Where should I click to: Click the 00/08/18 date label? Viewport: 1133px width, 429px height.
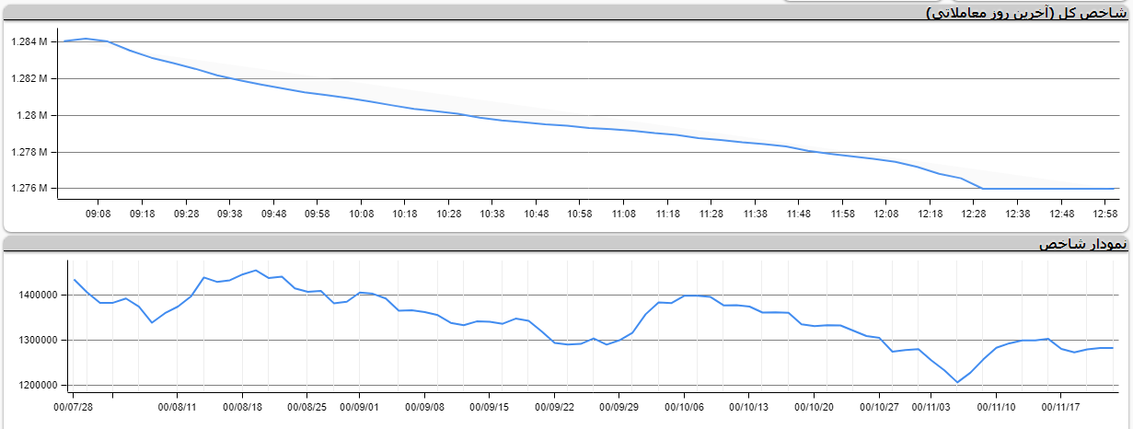click(x=243, y=406)
